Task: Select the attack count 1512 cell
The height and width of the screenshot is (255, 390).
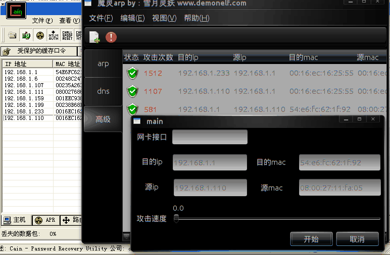Action: click(x=153, y=73)
